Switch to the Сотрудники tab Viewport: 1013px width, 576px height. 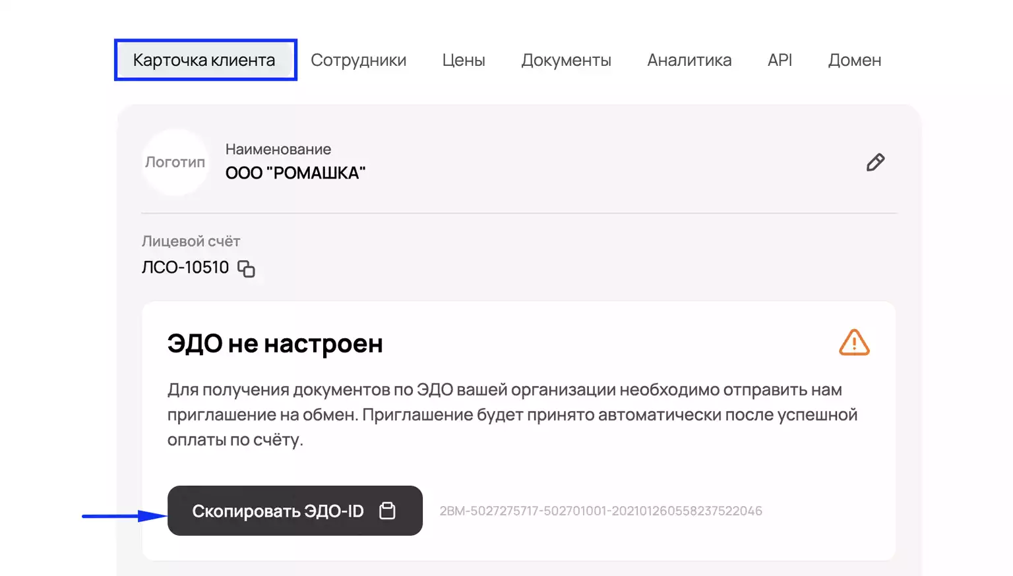tap(359, 60)
